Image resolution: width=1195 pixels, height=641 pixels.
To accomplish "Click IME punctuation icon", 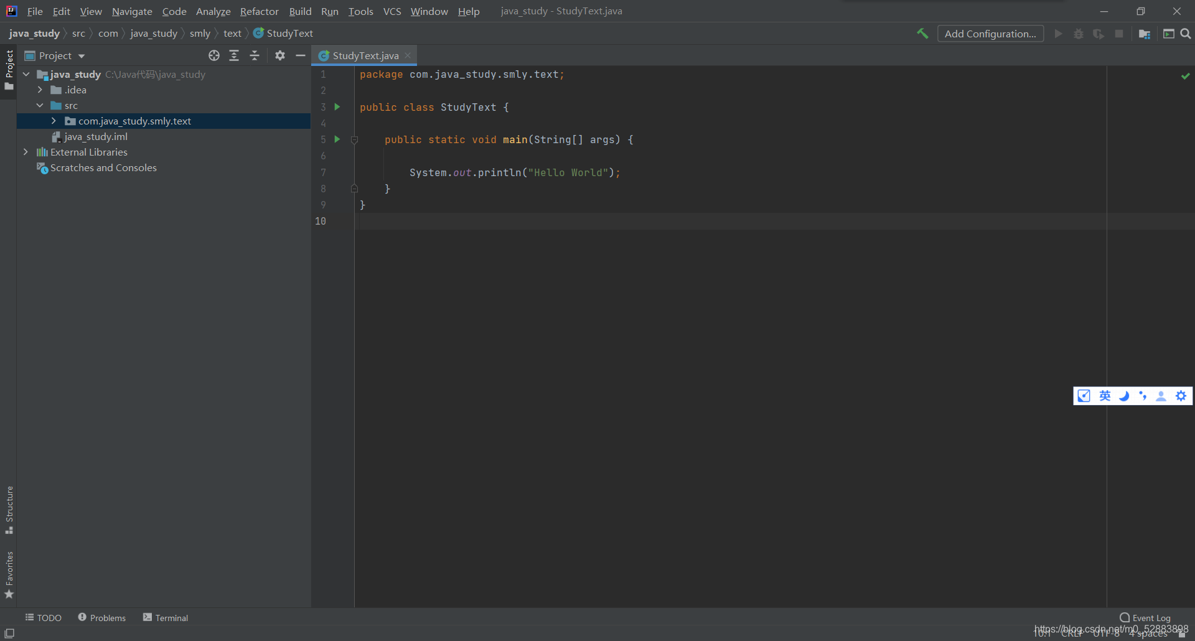I will (1143, 396).
